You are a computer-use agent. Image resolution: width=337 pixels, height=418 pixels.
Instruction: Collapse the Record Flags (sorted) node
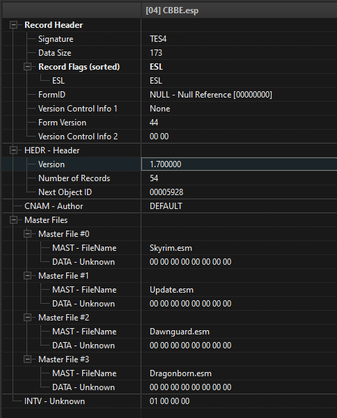27,67
